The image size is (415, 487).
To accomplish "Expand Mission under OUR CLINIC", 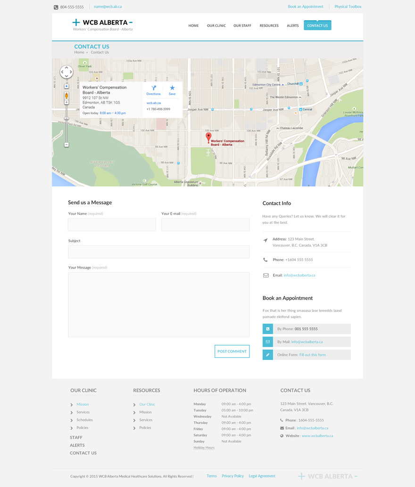I will coord(83,404).
